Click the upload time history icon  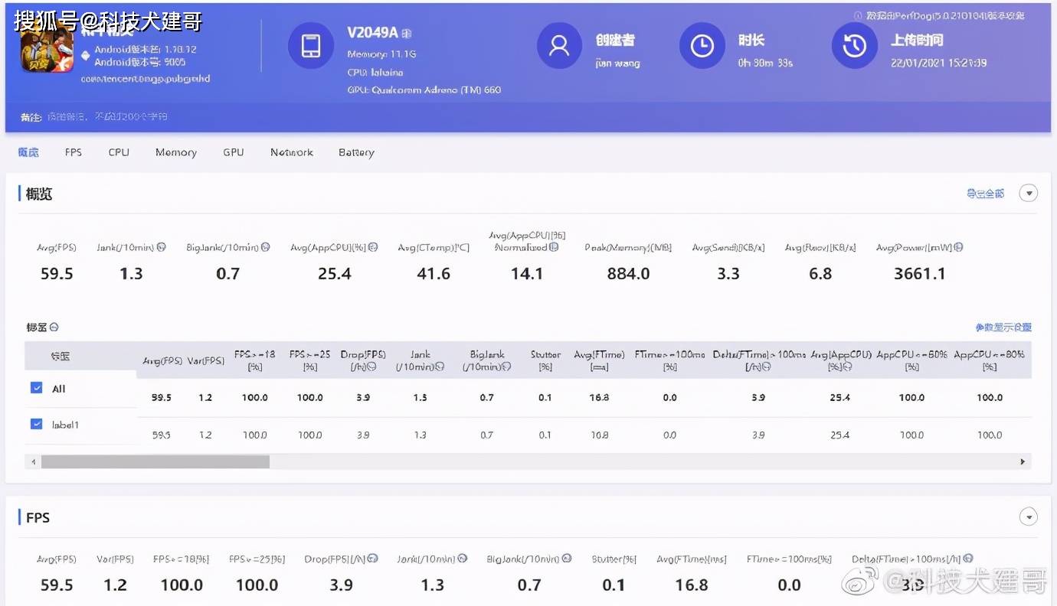coord(854,46)
